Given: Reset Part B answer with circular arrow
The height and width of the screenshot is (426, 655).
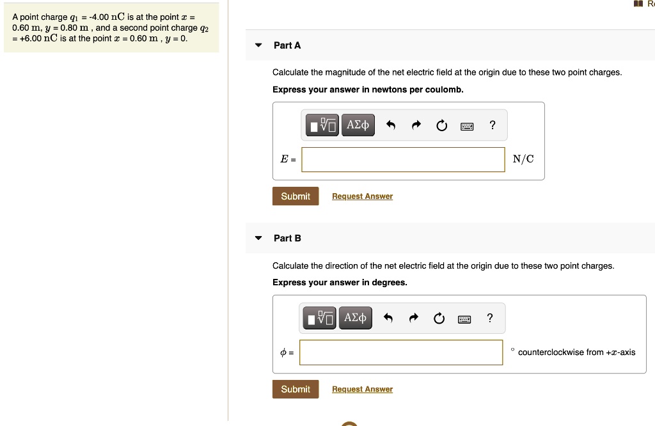Looking at the screenshot, I should pyautogui.click(x=439, y=319).
